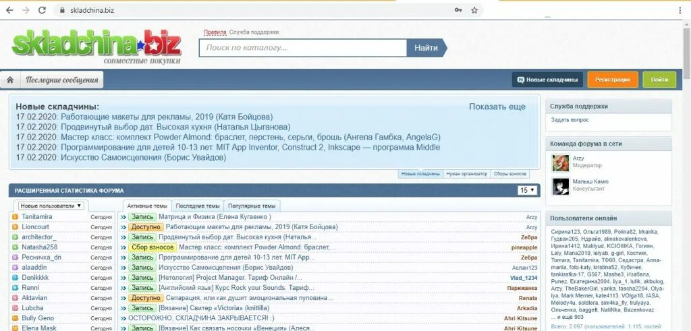Open Последние сообщения menu item

[61, 80]
